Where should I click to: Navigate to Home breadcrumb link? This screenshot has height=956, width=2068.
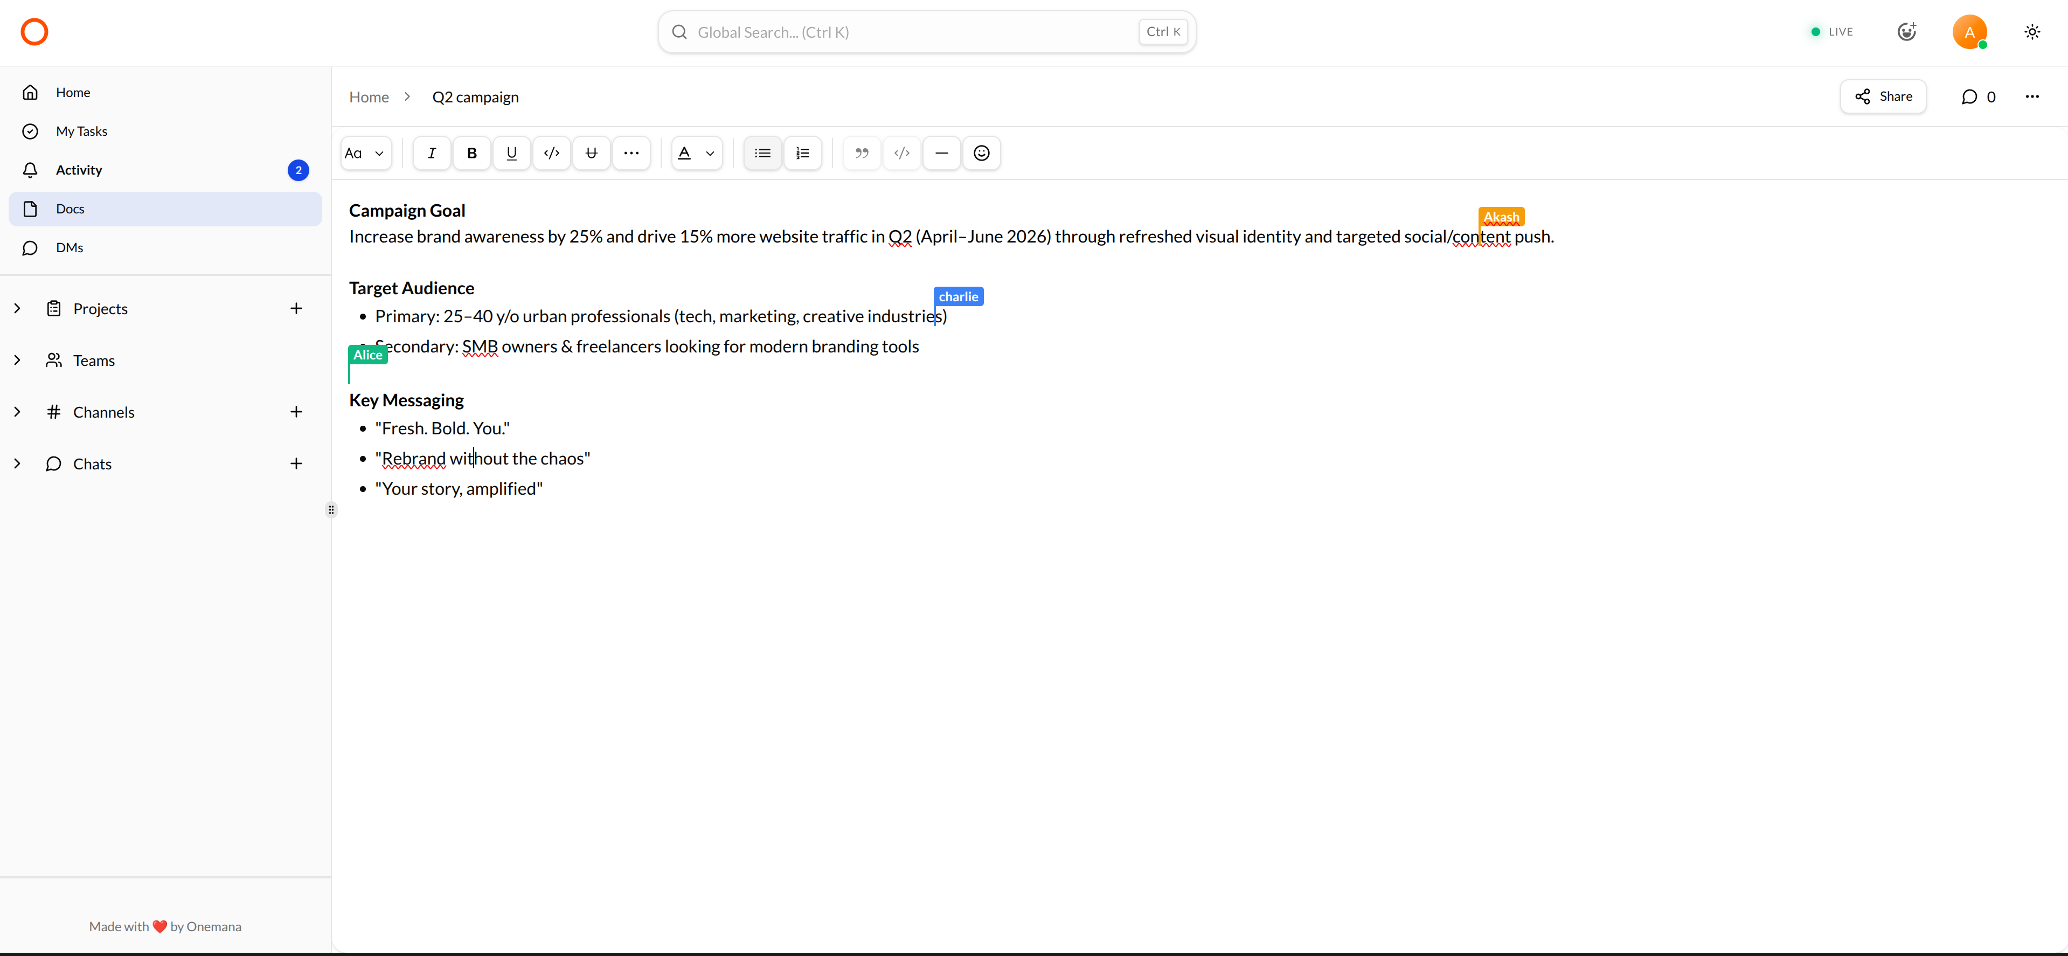pyautogui.click(x=369, y=97)
